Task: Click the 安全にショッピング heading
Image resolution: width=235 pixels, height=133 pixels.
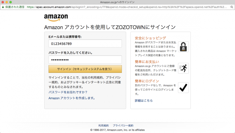Action: 150,38
